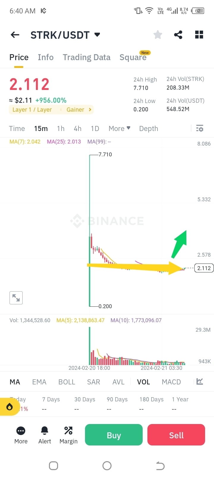
Task: Add STRK/USDT to favorites with star
Action: (x=158, y=35)
